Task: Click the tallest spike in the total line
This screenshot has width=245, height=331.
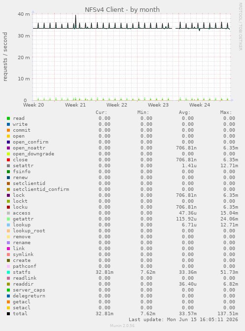Action: coord(75,16)
